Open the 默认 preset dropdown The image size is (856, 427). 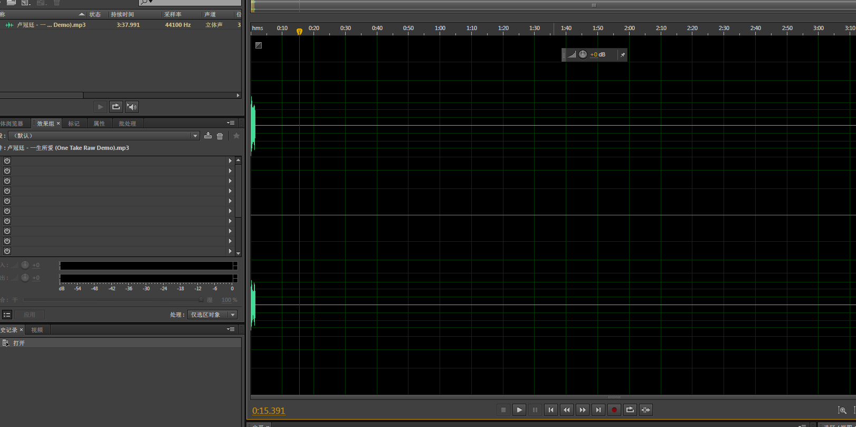coord(195,136)
